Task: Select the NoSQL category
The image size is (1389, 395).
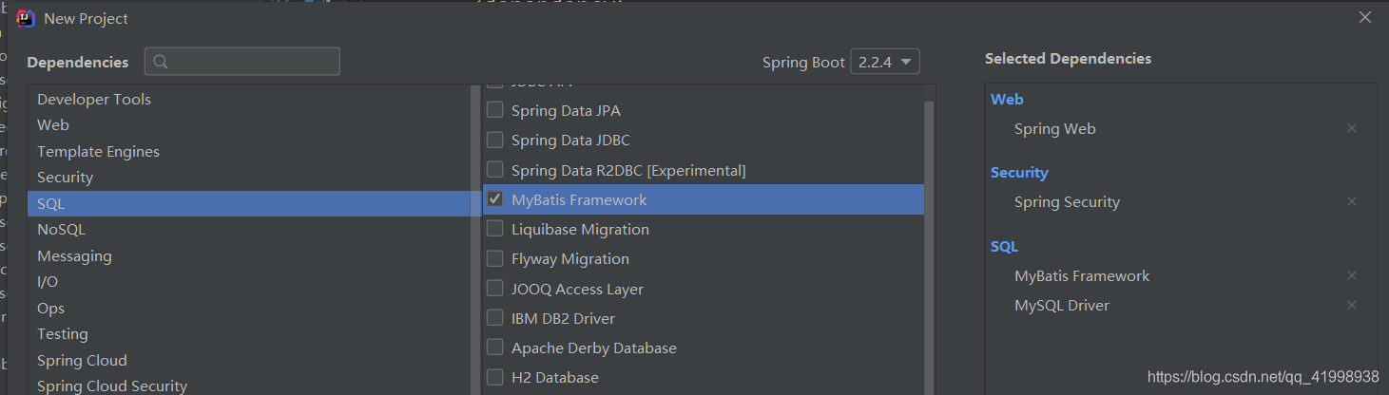Action: (x=249, y=230)
